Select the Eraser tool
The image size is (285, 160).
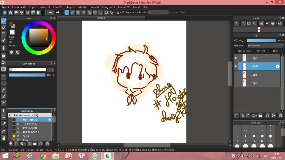click(x=3, y=27)
